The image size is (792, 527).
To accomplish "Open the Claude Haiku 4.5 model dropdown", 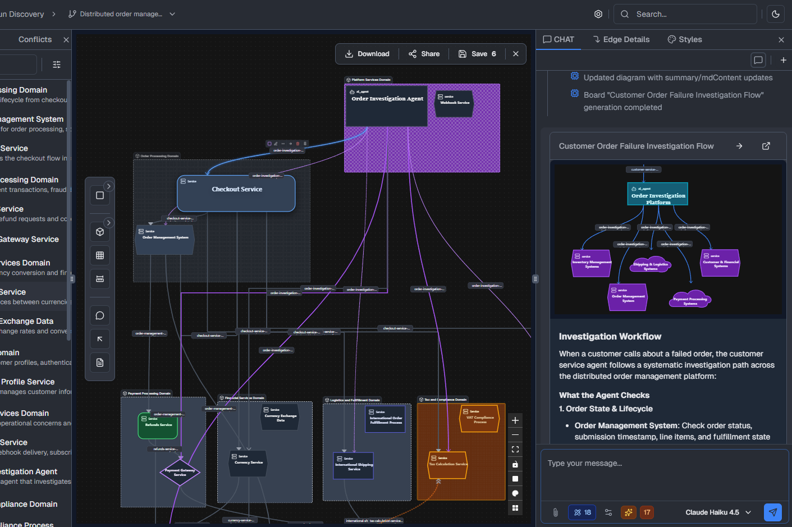I will pos(717,512).
